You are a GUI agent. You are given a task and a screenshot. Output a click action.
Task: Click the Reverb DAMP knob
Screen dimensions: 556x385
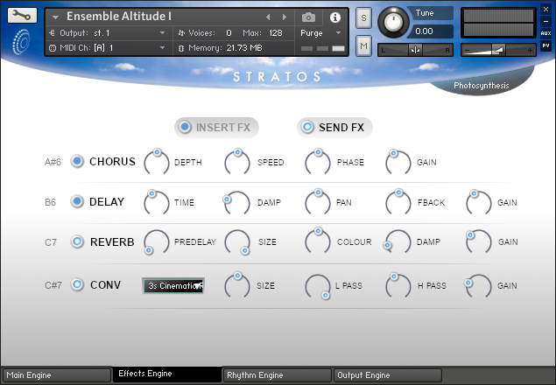pyautogui.click(x=398, y=242)
